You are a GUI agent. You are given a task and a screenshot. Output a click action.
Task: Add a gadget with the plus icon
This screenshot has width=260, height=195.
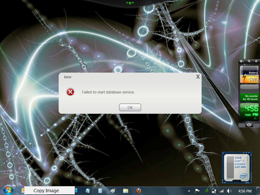[x=256, y=61]
